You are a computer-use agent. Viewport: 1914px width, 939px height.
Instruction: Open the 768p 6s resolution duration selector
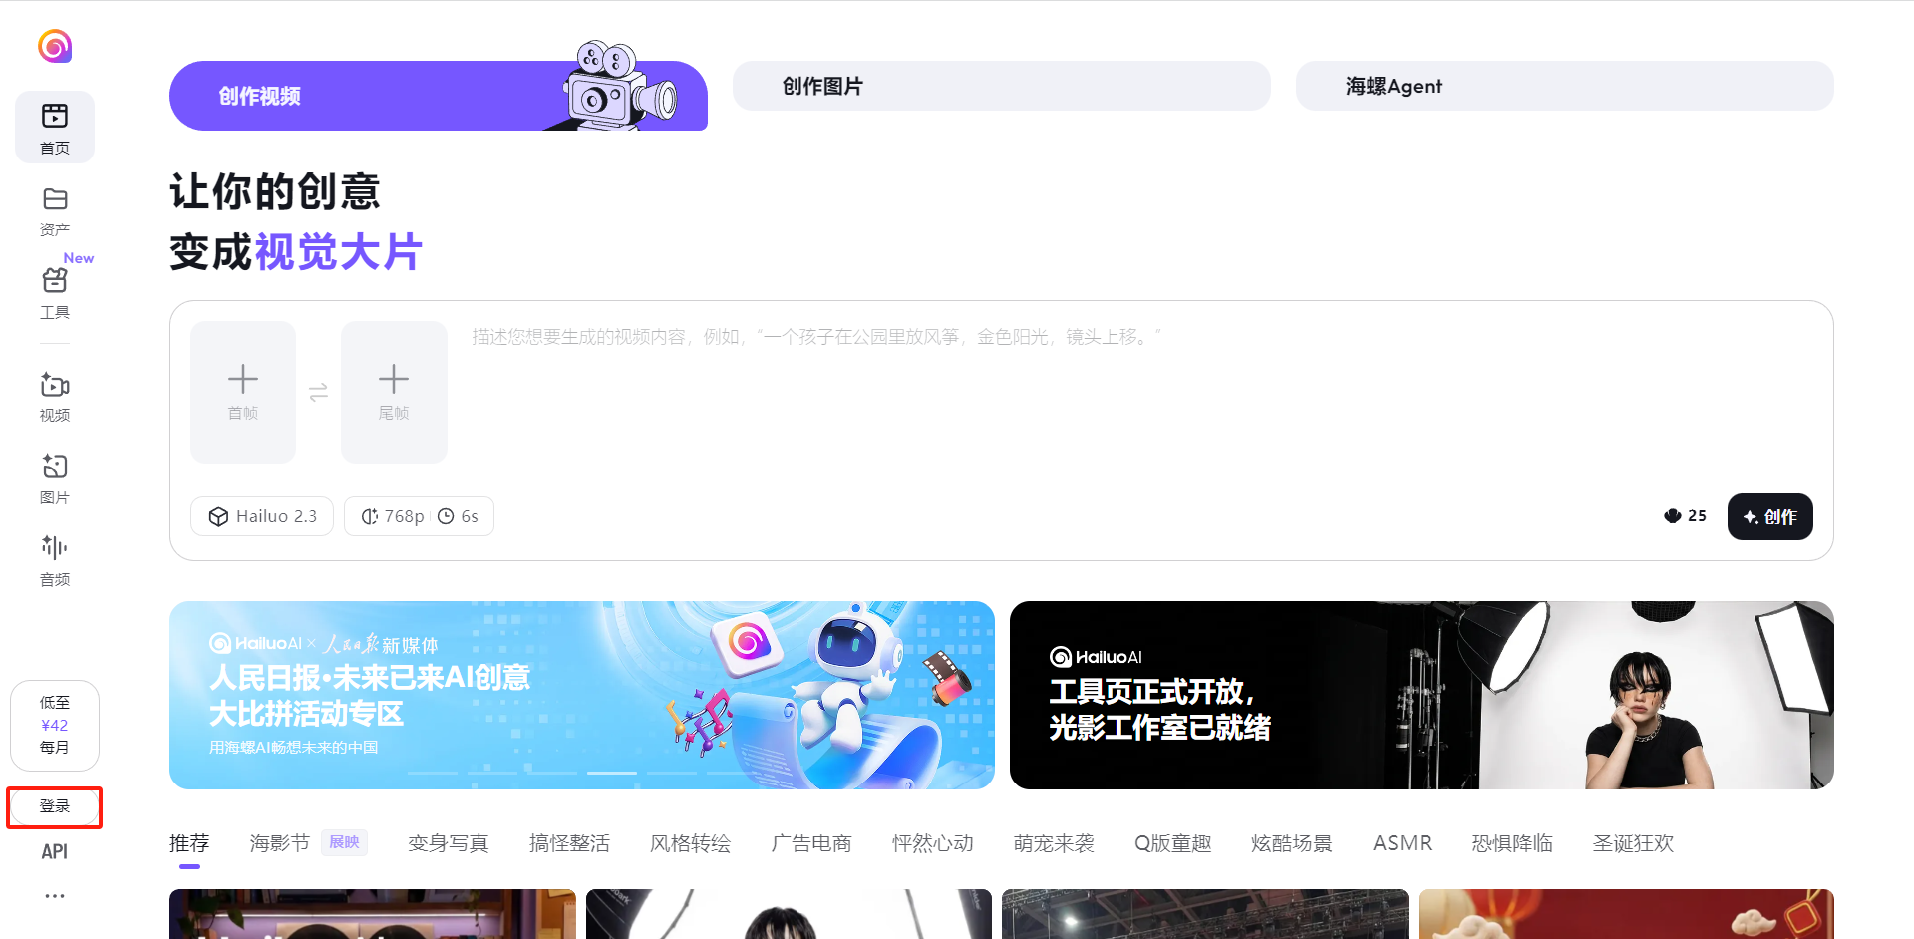click(419, 516)
